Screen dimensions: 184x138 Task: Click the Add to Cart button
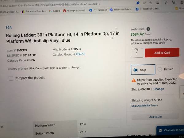(x=162, y=52)
